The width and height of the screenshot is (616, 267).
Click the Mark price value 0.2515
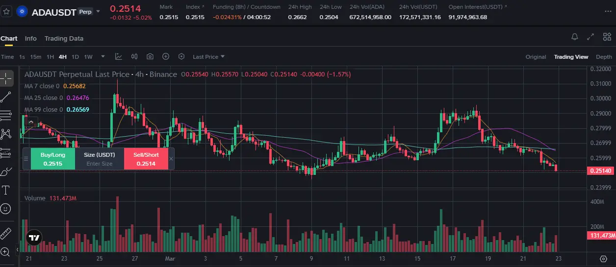pyautogui.click(x=169, y=17)
